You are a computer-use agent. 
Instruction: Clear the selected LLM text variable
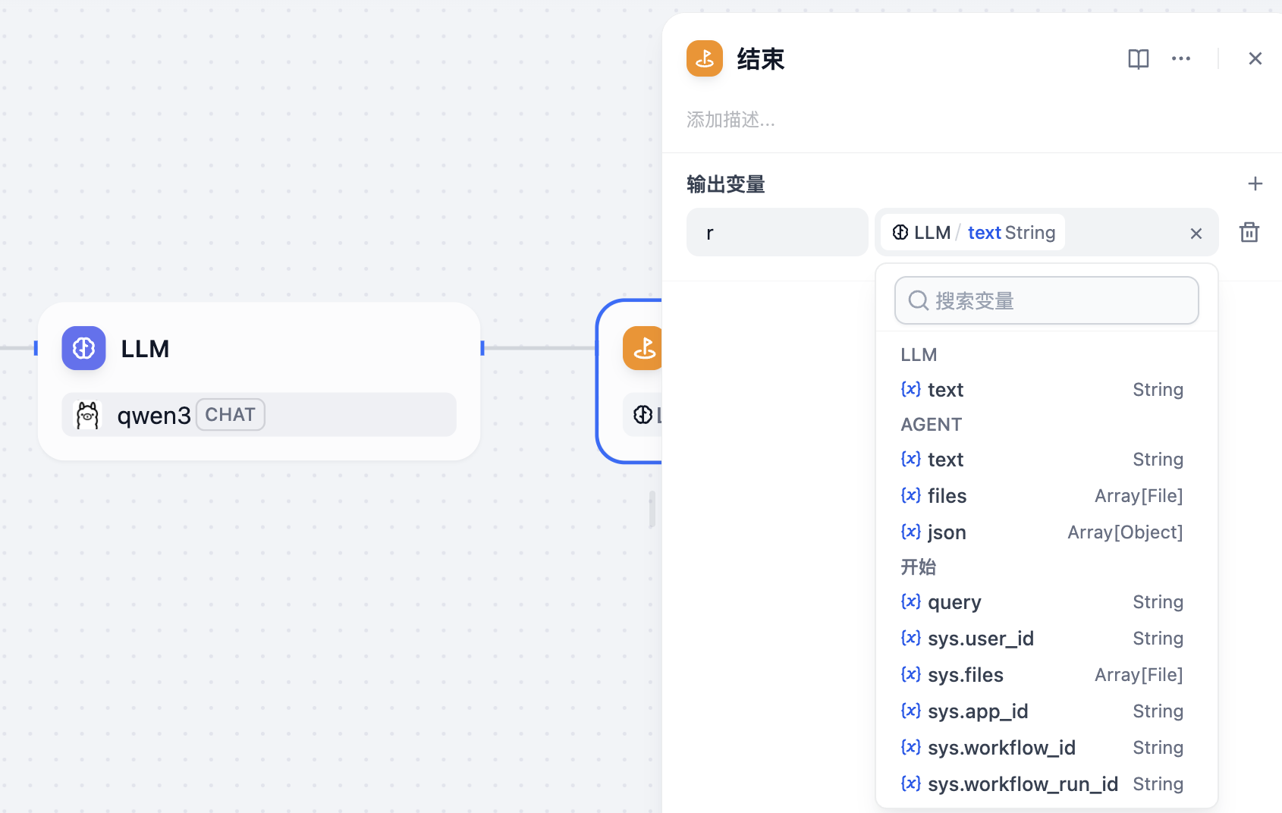pos(1196,234)
